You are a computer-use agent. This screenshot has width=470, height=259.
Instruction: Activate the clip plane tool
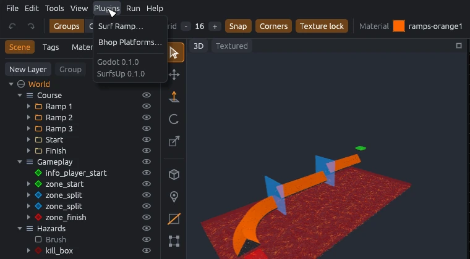click(174, 219)
